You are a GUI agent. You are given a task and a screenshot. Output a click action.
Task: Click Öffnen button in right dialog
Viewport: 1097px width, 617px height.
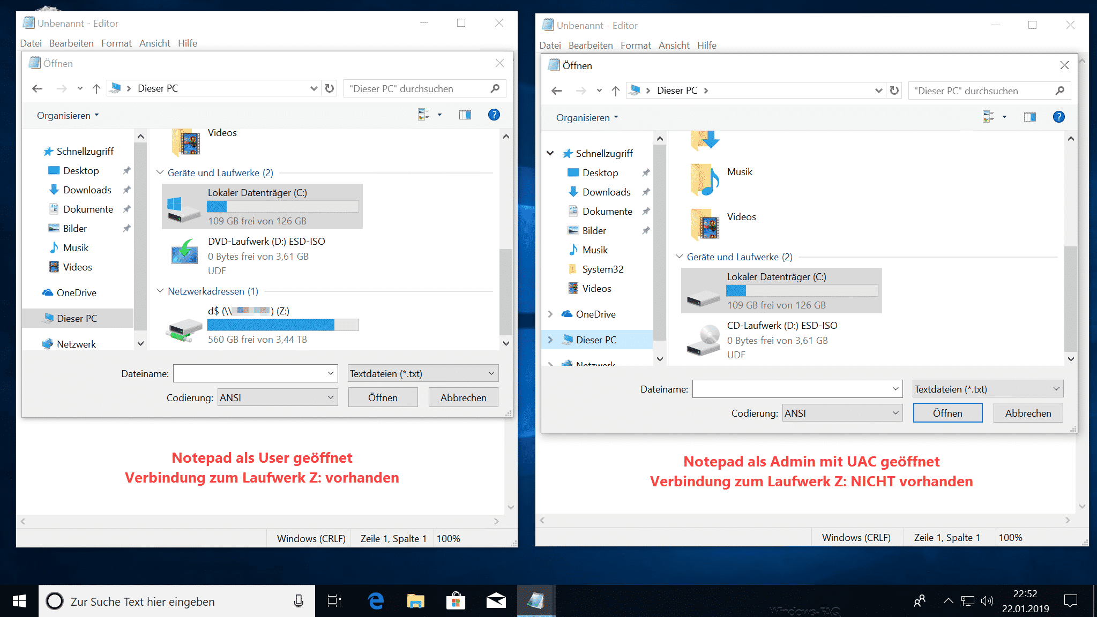947,413
